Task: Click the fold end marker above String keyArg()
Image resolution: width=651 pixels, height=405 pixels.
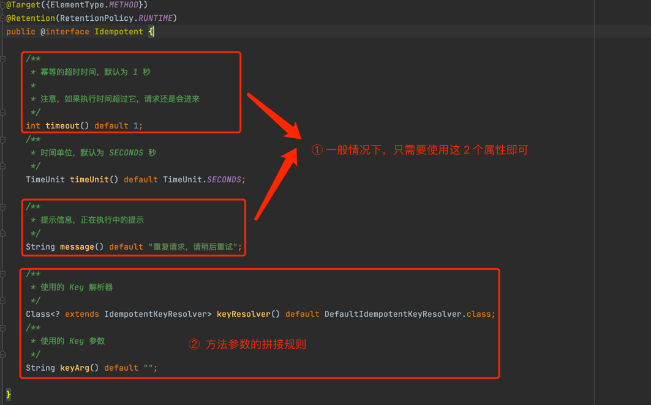Action: click(x=3, y=355)
